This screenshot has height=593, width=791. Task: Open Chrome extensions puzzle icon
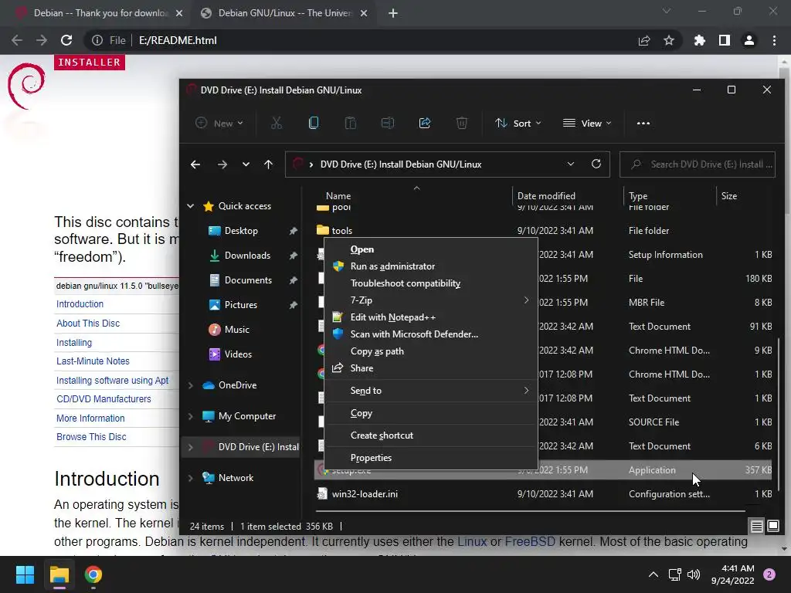[699, 40]
